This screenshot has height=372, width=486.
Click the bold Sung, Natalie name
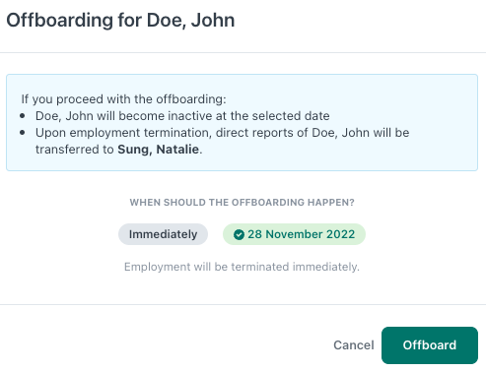coord(158,150)
